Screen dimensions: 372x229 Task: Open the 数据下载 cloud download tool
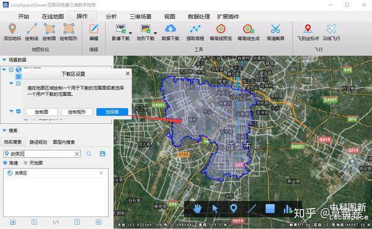pyautogui.click(x=170, y=32)
